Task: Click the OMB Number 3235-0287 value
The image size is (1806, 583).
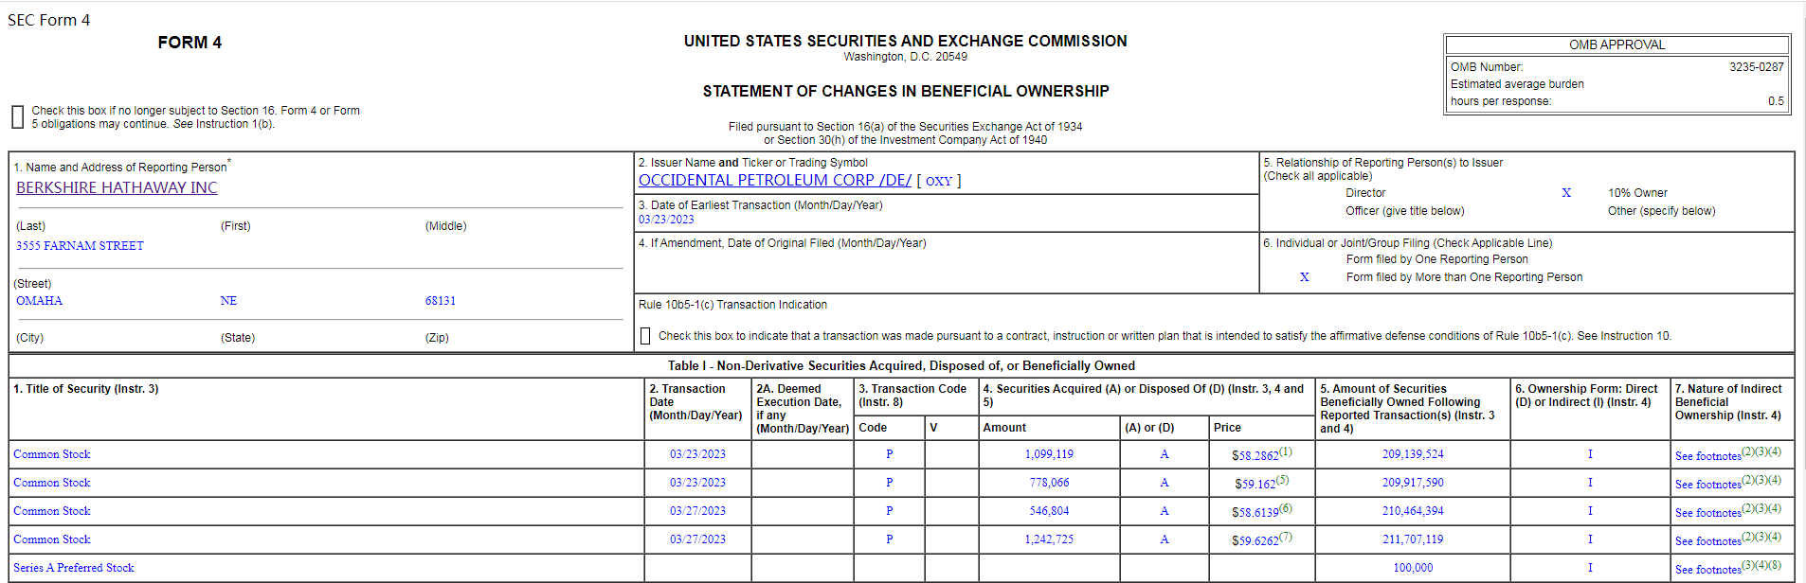Action: [x=1756, y=67]
